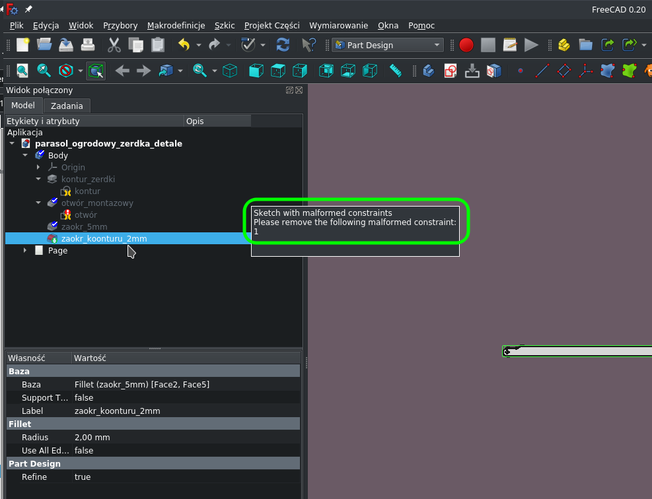Expand the Page node

click(25, 250)
